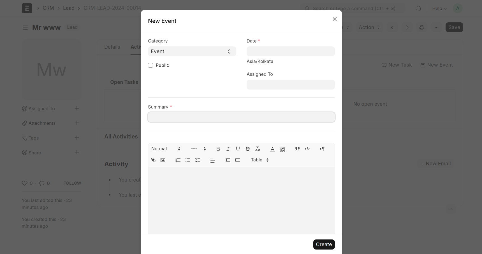Click the underline formatting icon
482x254 pixels.
pos(238,149)
